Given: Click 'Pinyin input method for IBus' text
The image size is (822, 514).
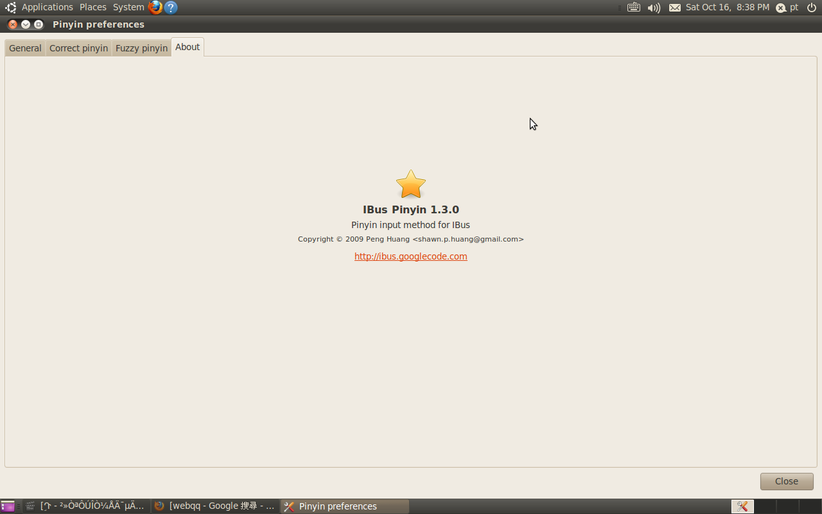Looking at the screenshot, I should click(410, 225).
